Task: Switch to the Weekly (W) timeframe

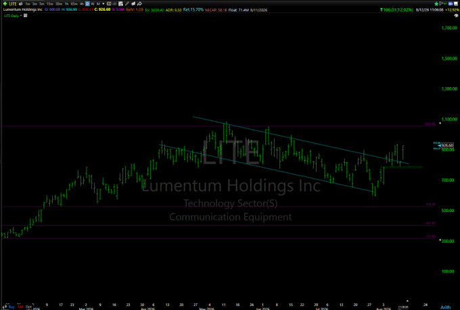Action: (93, 4)
